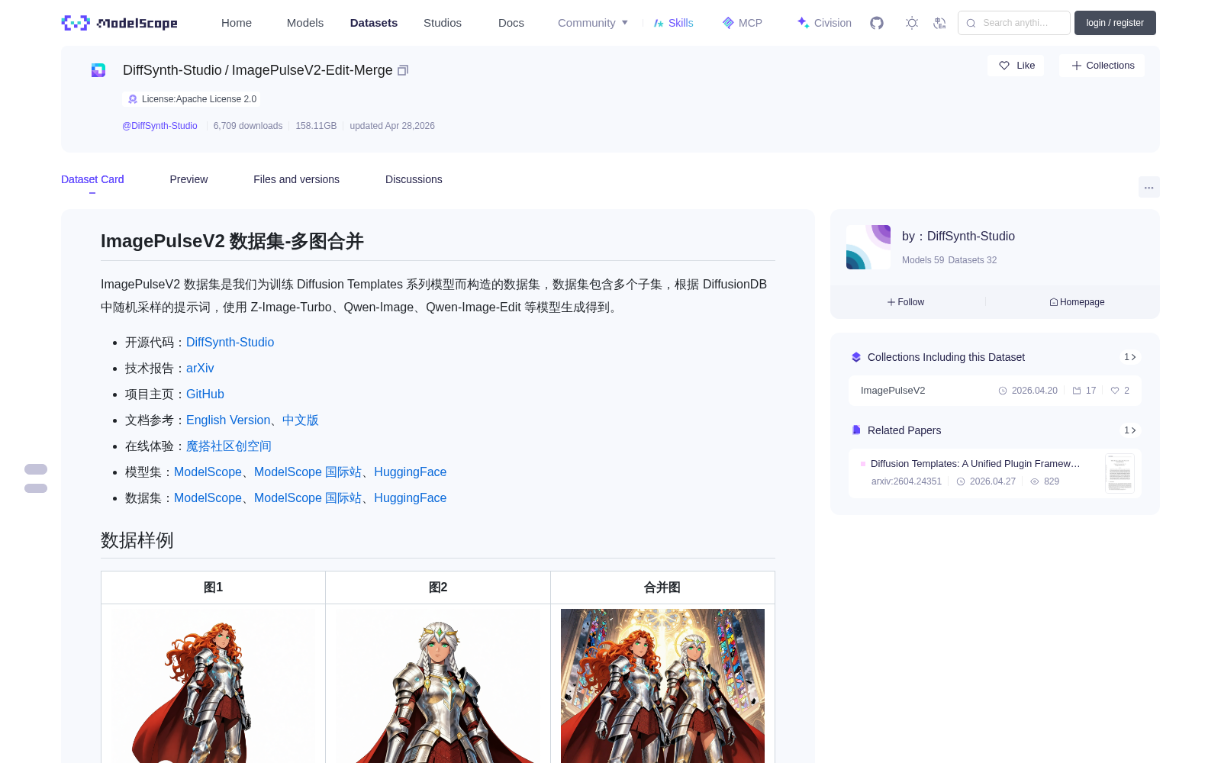Click Models 59 count text
The height and width of the screenshot is (763, 1221).
tap(923, 260)
